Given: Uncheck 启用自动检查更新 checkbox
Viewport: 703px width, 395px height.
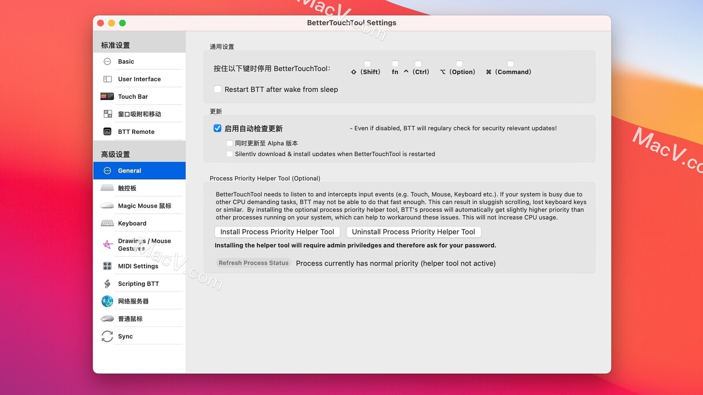Looking at the screenshot, I should 217,128.
